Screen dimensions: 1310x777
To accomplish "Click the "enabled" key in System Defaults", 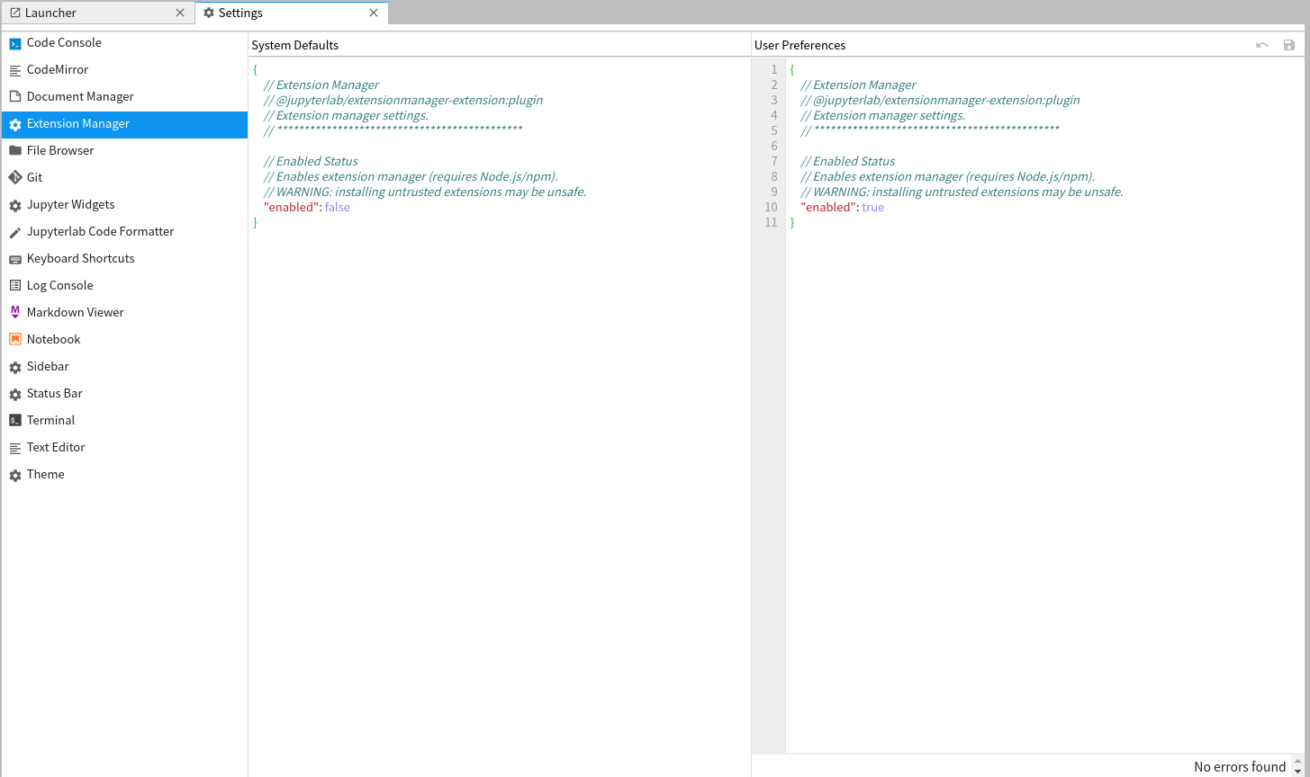I will coord(291,208).
